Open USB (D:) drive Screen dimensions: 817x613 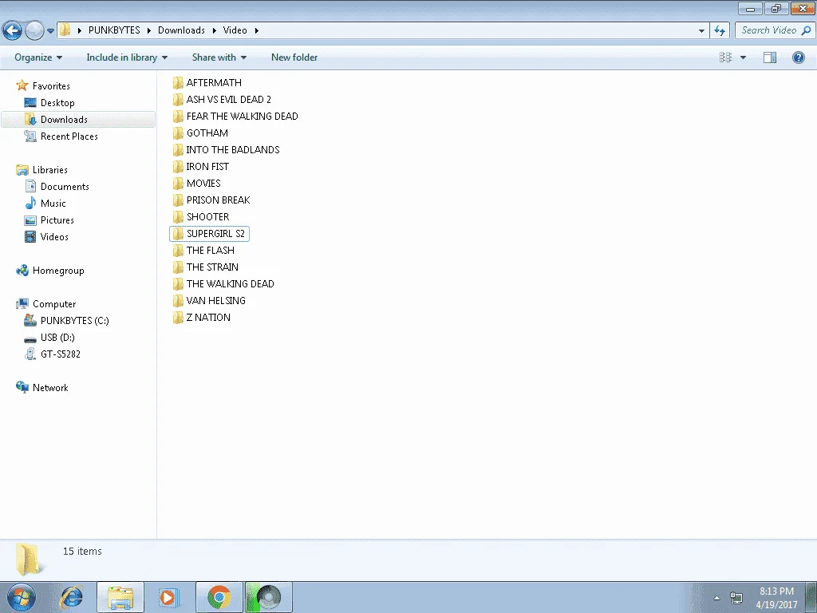57,338
